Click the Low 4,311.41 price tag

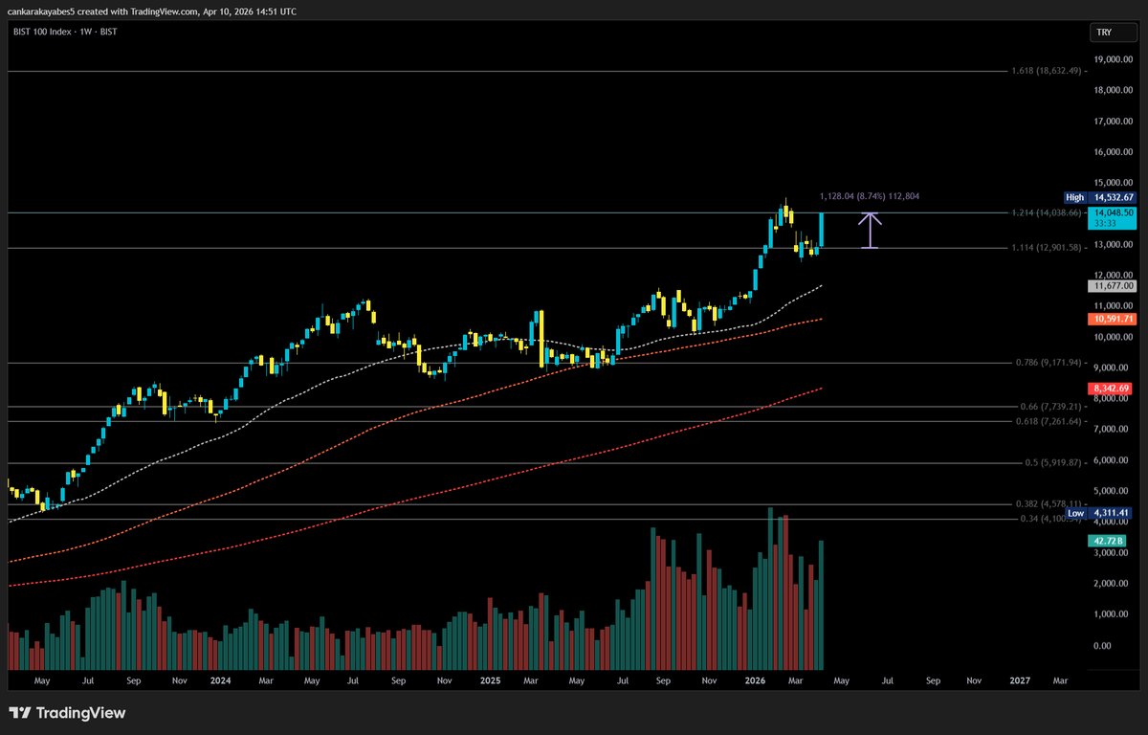[x=1099, y=513]
